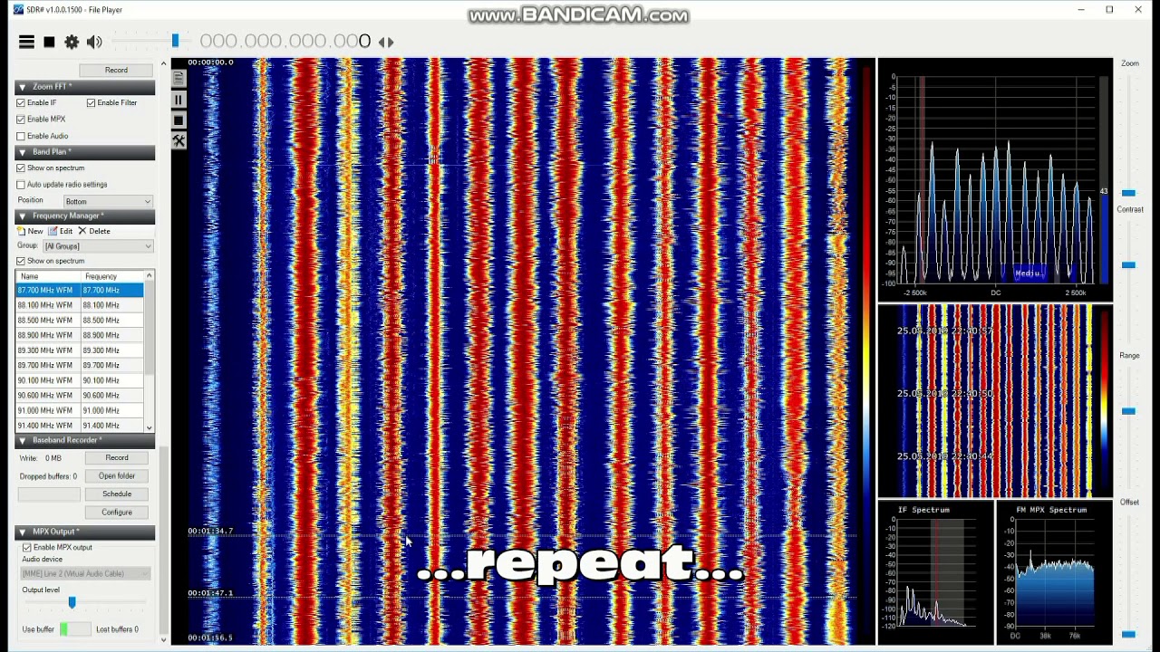The image size is (1160, 652).
Task: Toggle the Enable MPX checkbox
Action: (21, 119)
